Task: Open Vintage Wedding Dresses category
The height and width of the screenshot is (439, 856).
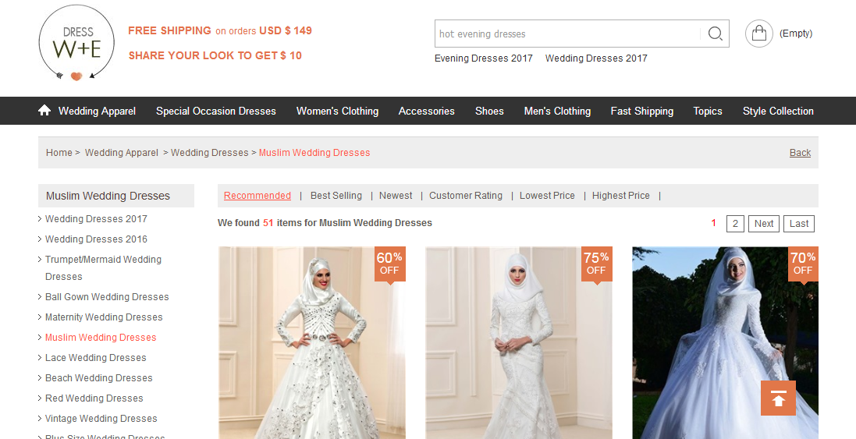Action: point(101,418)
